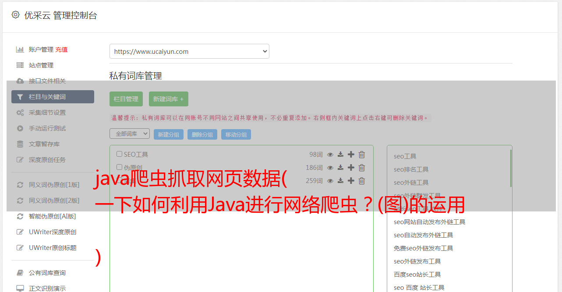Add keywords to the SEO工具 library
Screen dimensions: 562x292
351,155
